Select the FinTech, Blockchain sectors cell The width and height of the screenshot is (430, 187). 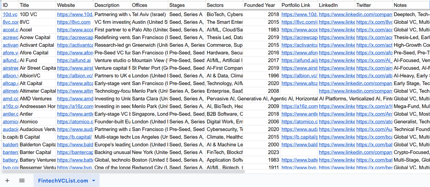[224, 152]
